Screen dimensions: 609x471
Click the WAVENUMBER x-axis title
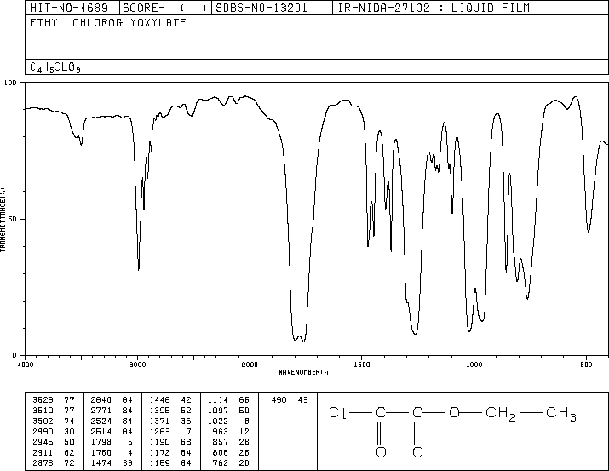point(305,372)
